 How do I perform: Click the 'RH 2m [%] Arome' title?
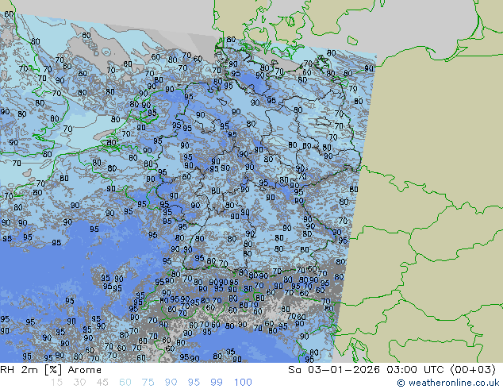[x=51, y=370]
